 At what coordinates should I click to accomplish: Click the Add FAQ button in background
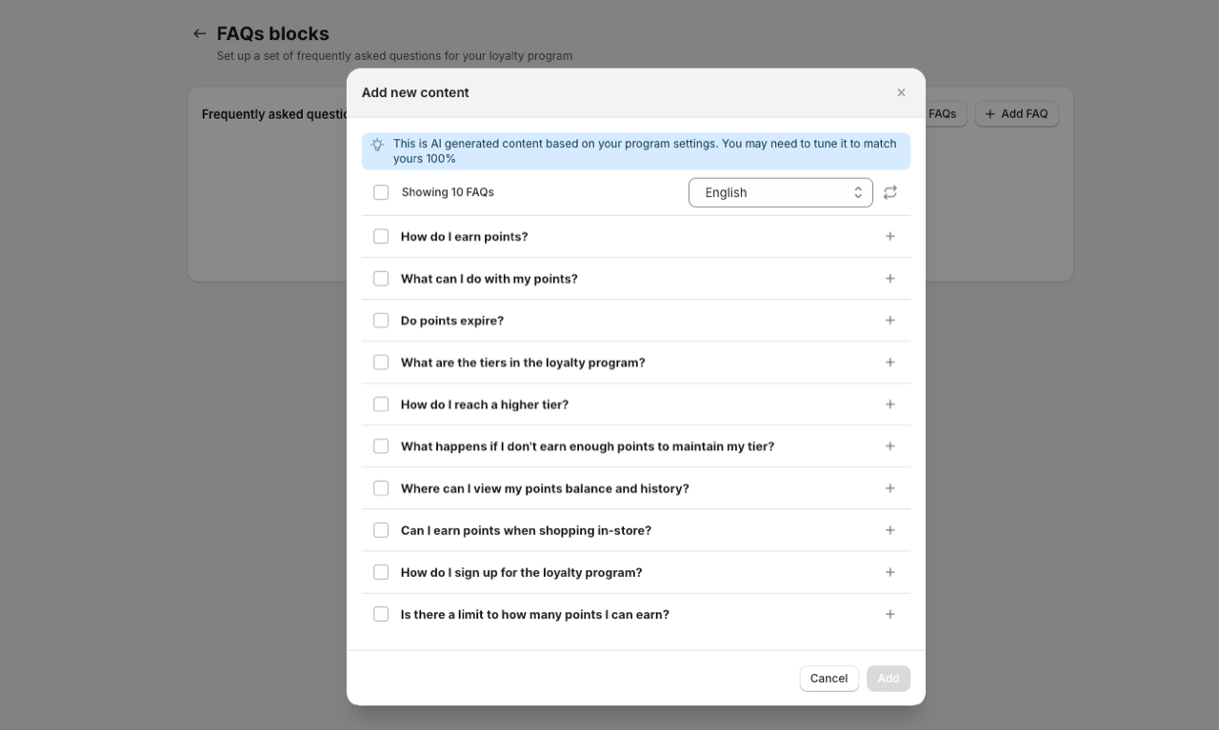pos(1017,114)
